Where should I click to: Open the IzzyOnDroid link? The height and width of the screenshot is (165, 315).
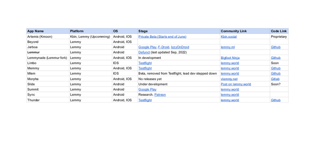tap(180, 47)
